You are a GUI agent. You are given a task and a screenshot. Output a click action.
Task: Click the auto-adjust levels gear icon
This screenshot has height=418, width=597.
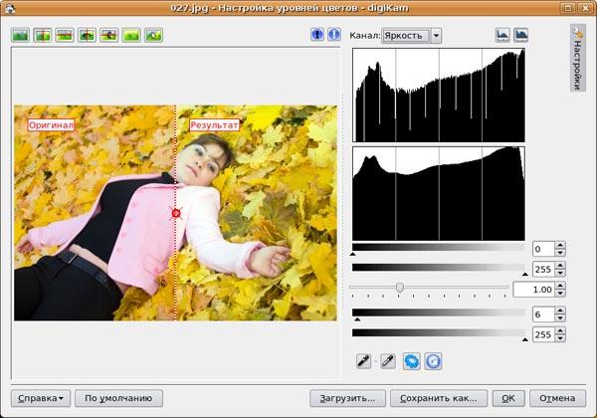(x=412, y=361)
